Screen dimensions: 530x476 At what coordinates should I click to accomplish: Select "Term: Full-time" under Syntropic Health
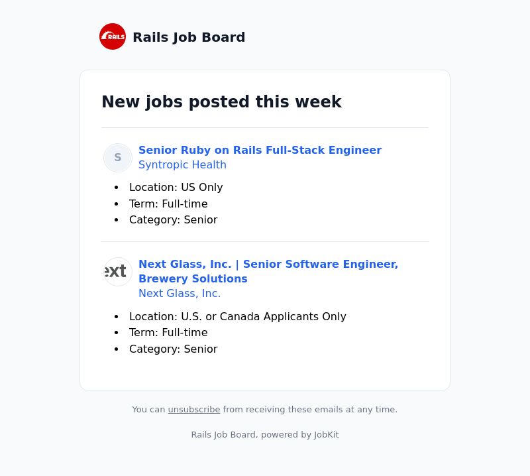168,204
